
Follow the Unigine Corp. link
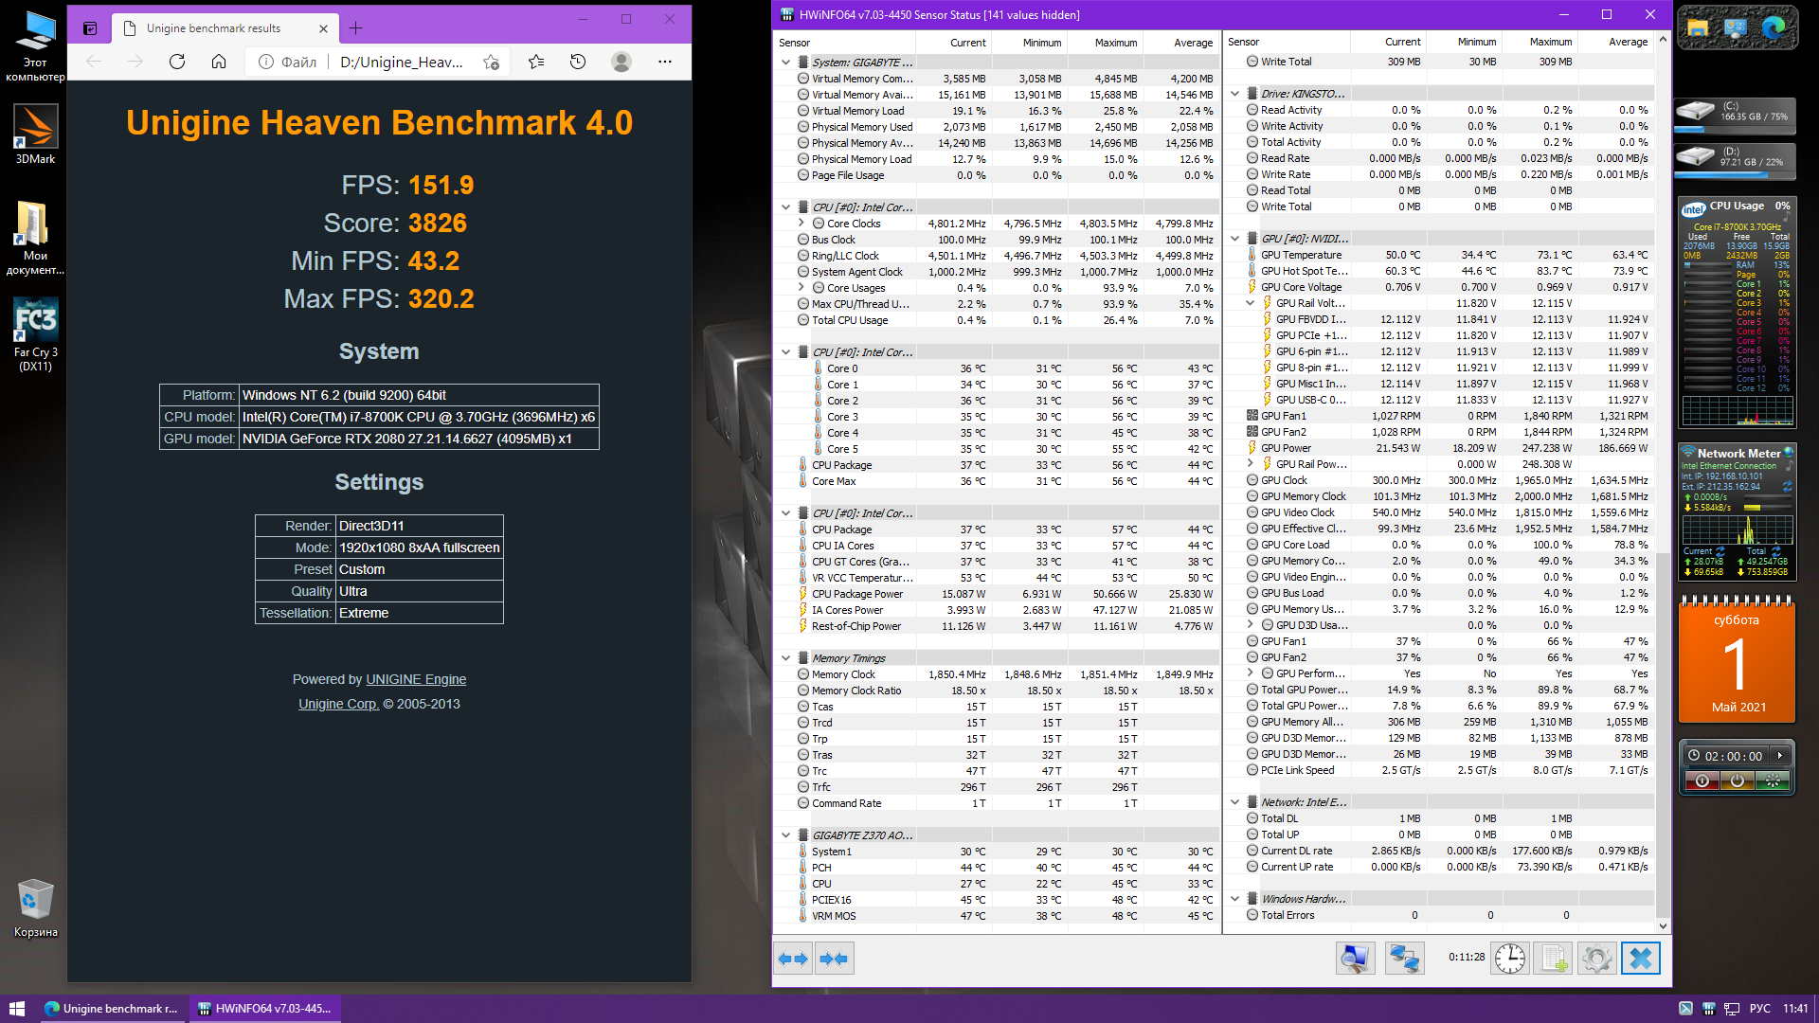pyautogui.click(x=338, y=704)
